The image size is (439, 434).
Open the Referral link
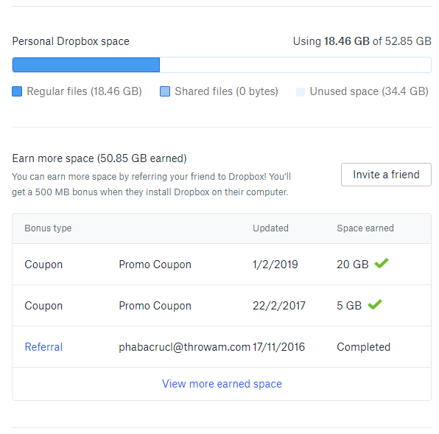coord(43,347)
